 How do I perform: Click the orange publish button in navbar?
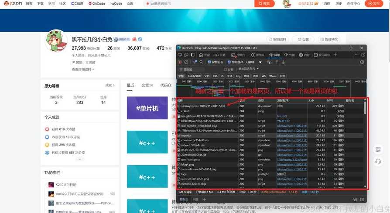coord(373,3)
